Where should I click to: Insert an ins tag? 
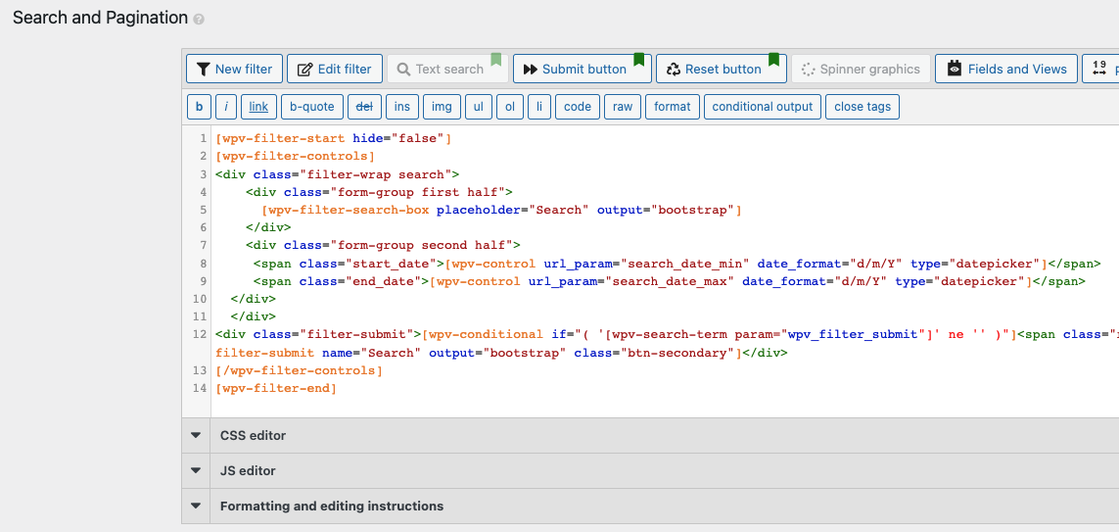(x=401, y=107)
